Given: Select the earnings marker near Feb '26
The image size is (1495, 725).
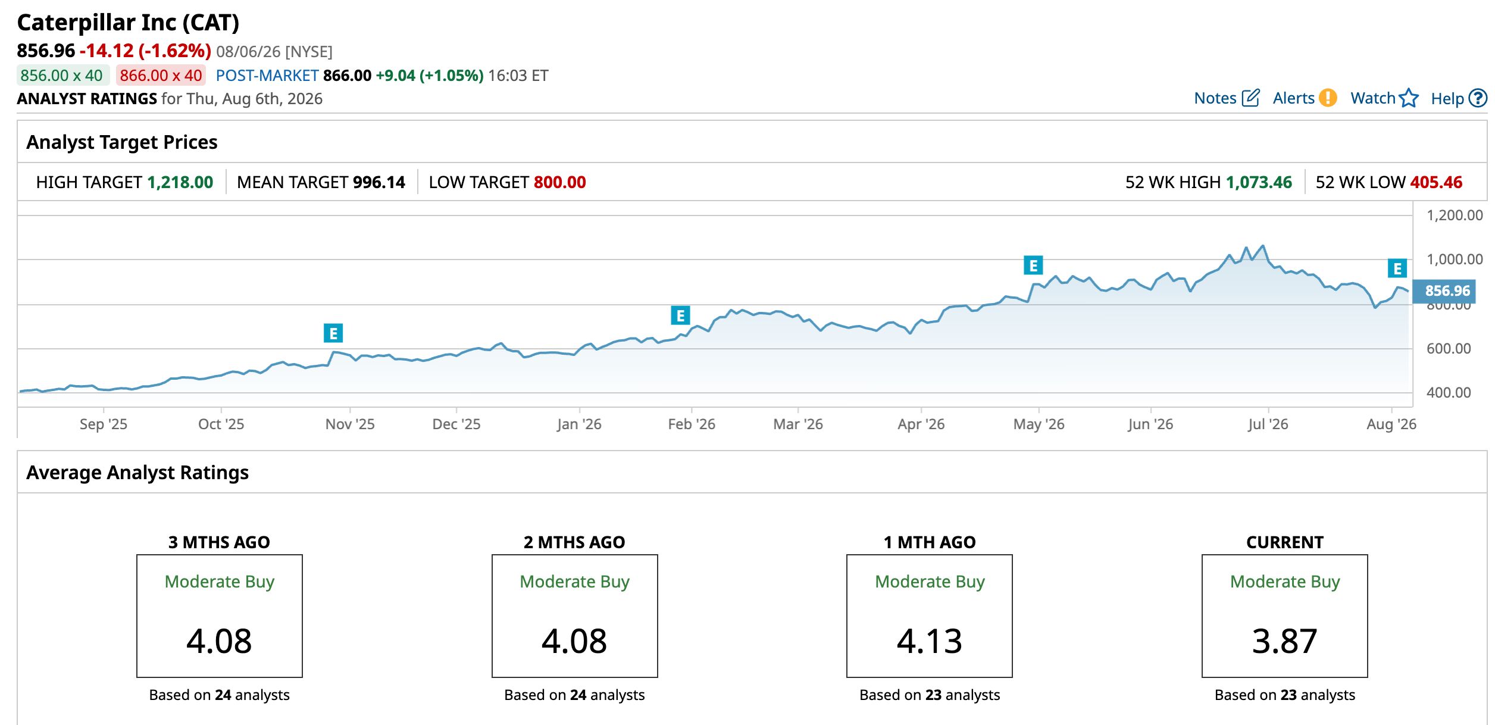Looking at the screenshot, I should pyautogui.click(x=680, y=315).
